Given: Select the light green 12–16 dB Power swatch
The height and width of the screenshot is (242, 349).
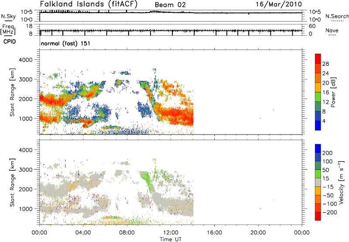Looking at the screenshot, I should pyautogui.click(x=318, y=97).
